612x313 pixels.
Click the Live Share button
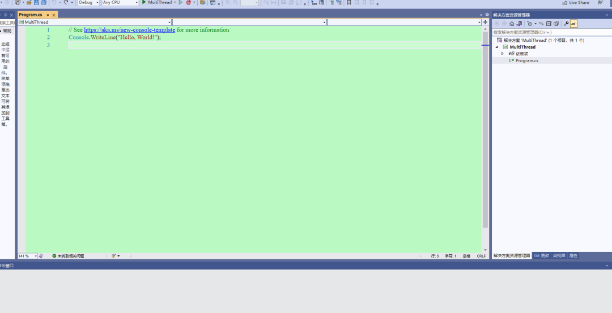pyautogui.click(x=576, y=2)
